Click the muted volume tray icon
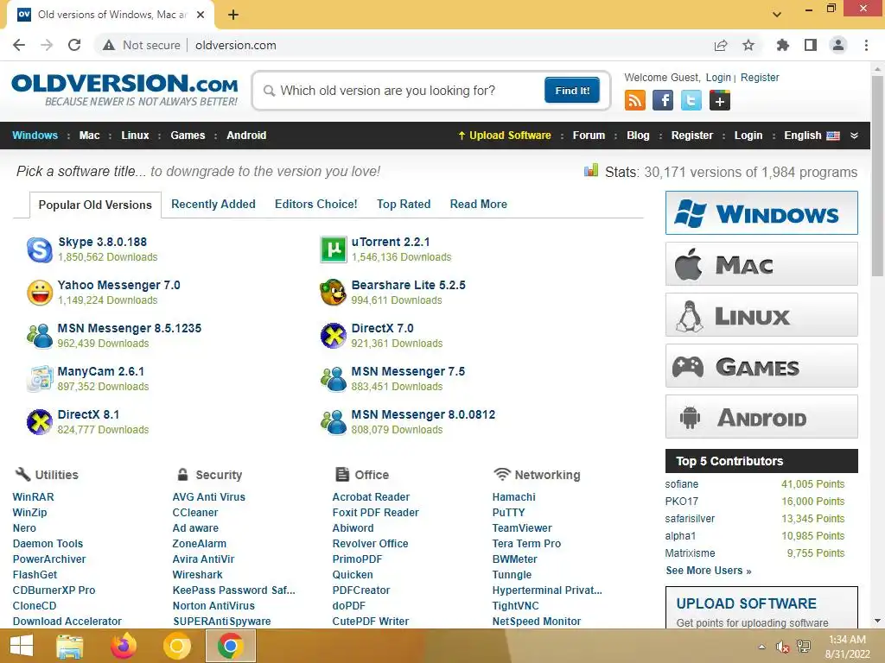This screenshot has height=663, width=885. pyautogui.click(x=782, y=647)
